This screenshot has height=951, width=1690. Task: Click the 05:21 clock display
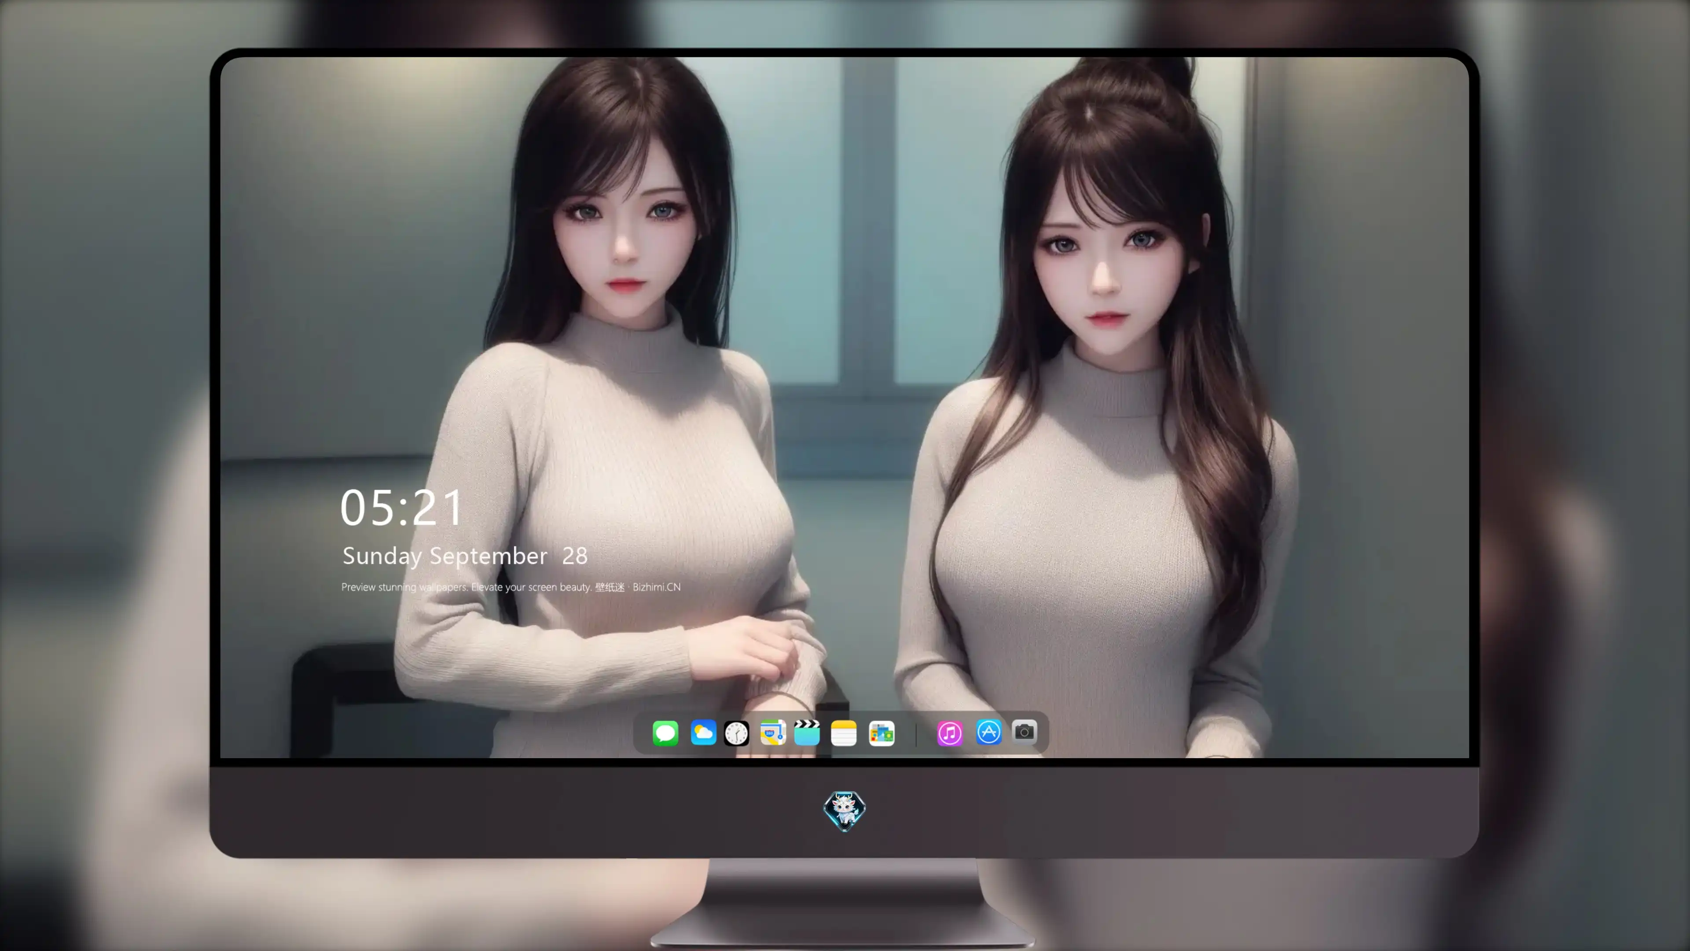pyautogui.click(x=401, y=508)
